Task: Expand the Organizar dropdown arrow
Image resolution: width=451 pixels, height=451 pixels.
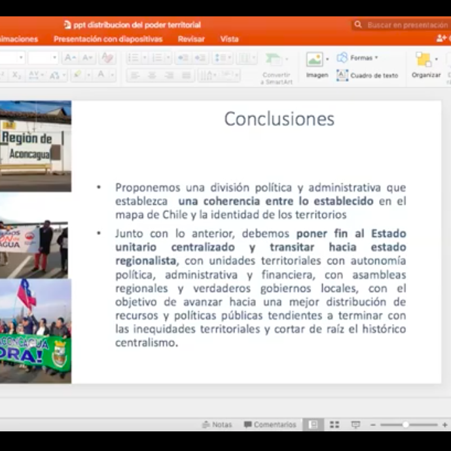Action: tap(437, 60)
